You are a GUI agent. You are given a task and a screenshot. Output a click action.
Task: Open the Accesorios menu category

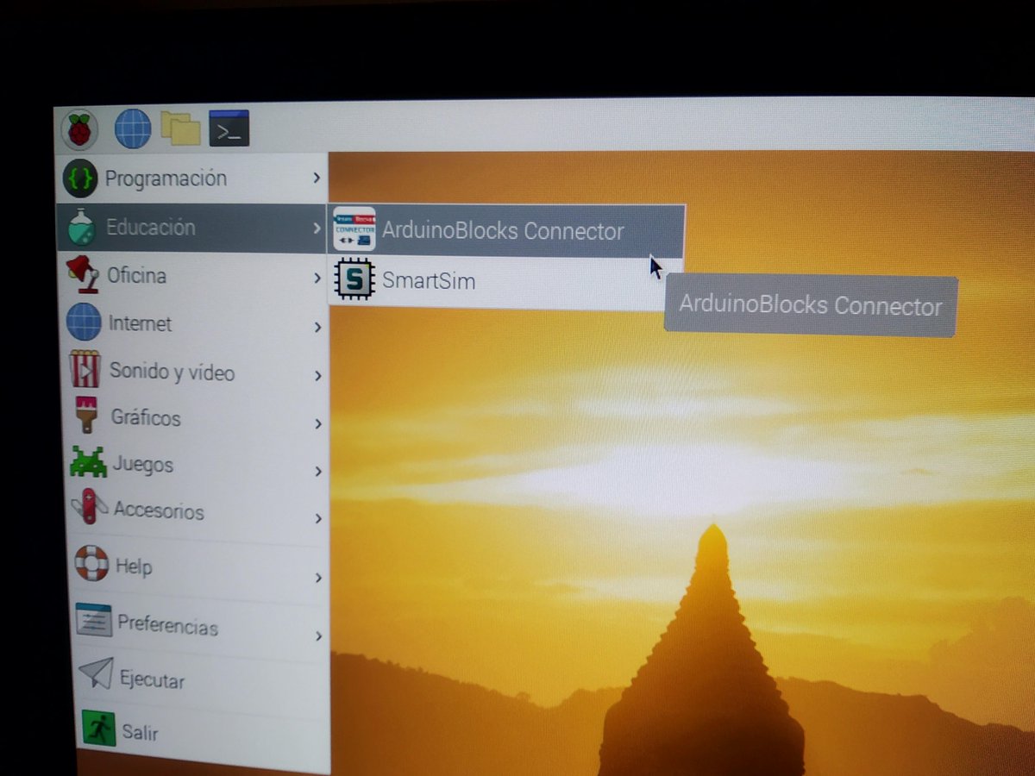tap(197, 512)
